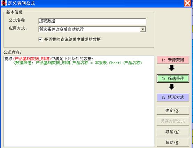
Task: Toggle 是否排除查询结果中重复的数据 checkbox
Action: [40, 39]
